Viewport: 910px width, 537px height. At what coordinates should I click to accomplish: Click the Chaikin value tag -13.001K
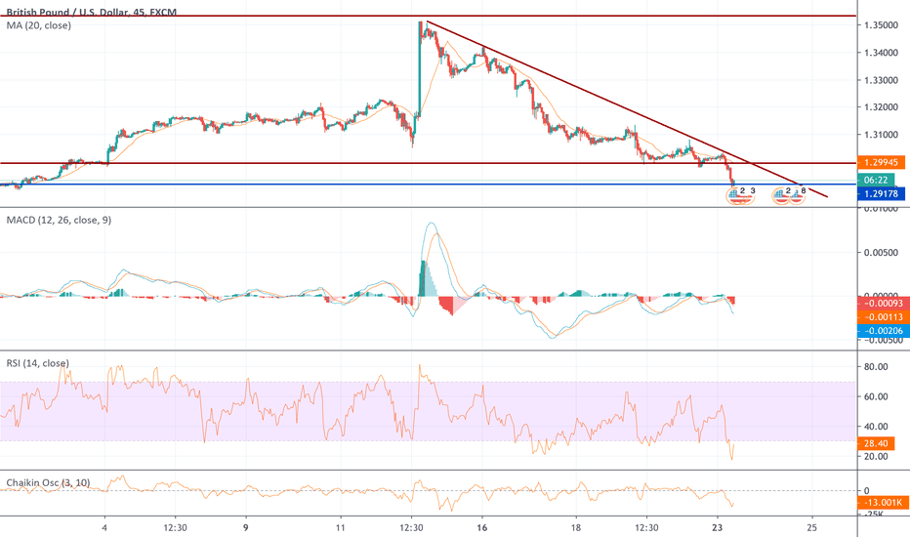point(882,503)
